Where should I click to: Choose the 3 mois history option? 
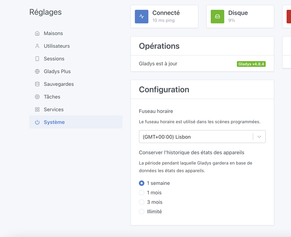coord(142,202)
